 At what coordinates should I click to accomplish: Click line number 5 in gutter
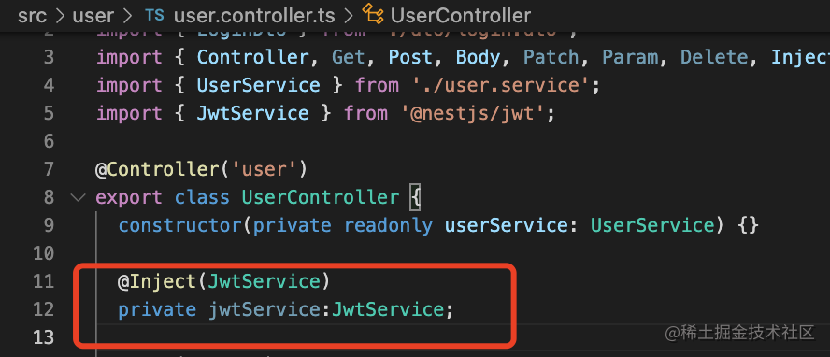(x=49, y=113)
